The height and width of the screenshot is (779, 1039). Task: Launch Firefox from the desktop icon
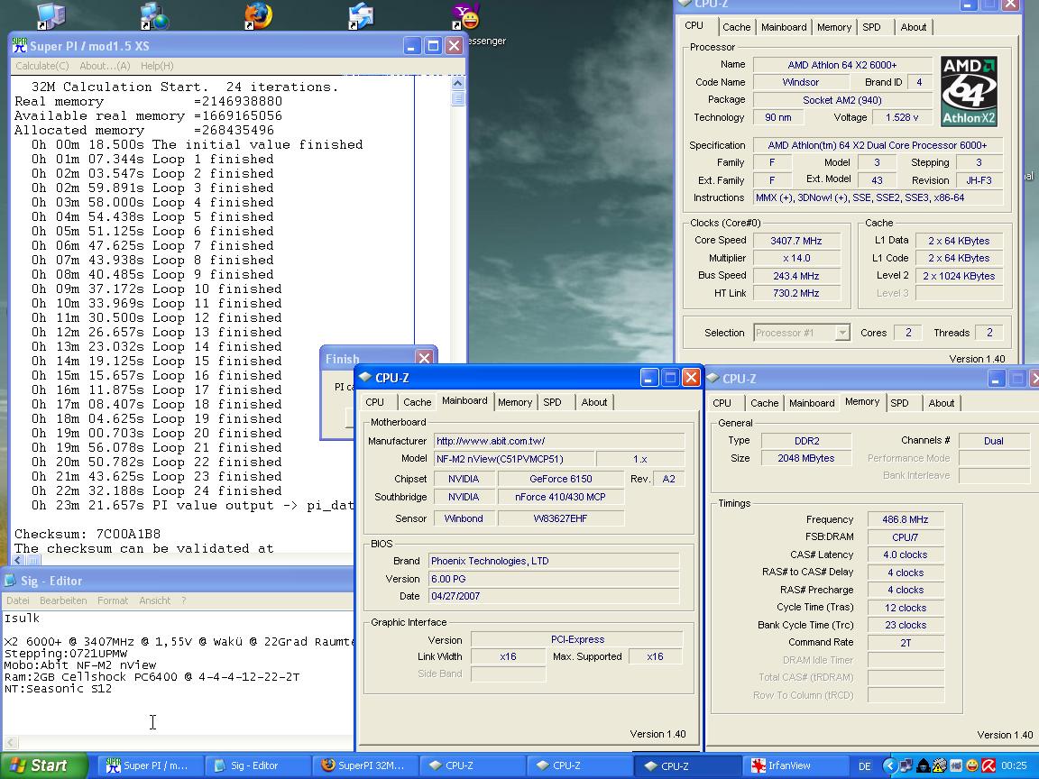pyautogui.click(x=258, y=16)
